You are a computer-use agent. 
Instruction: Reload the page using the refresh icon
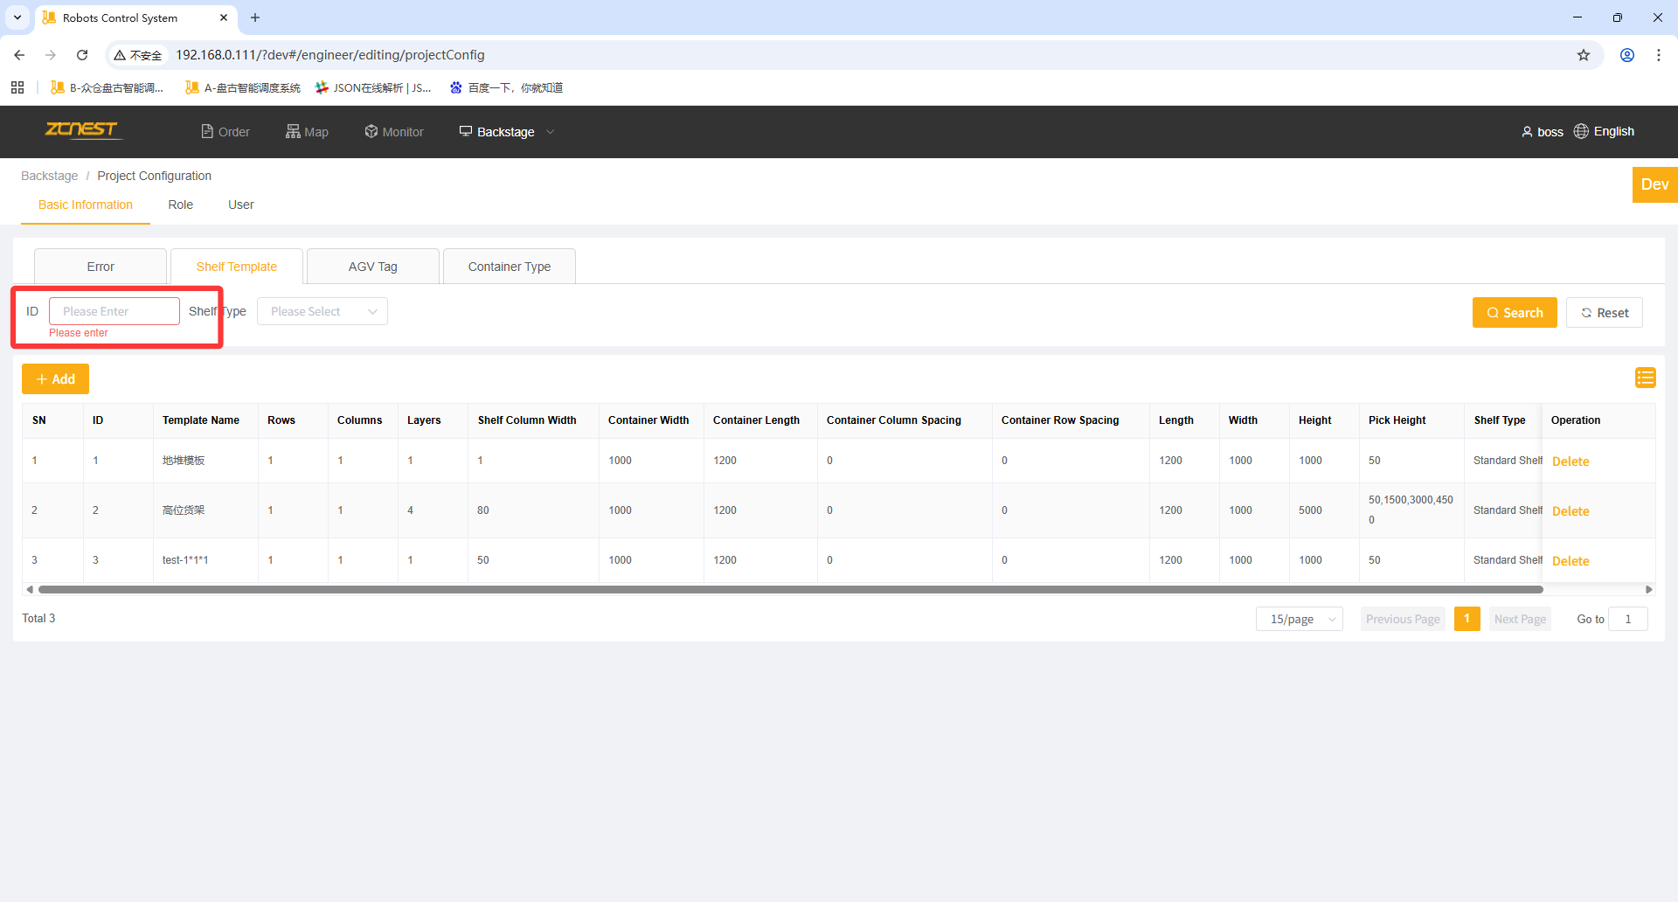tap(82, 55)
